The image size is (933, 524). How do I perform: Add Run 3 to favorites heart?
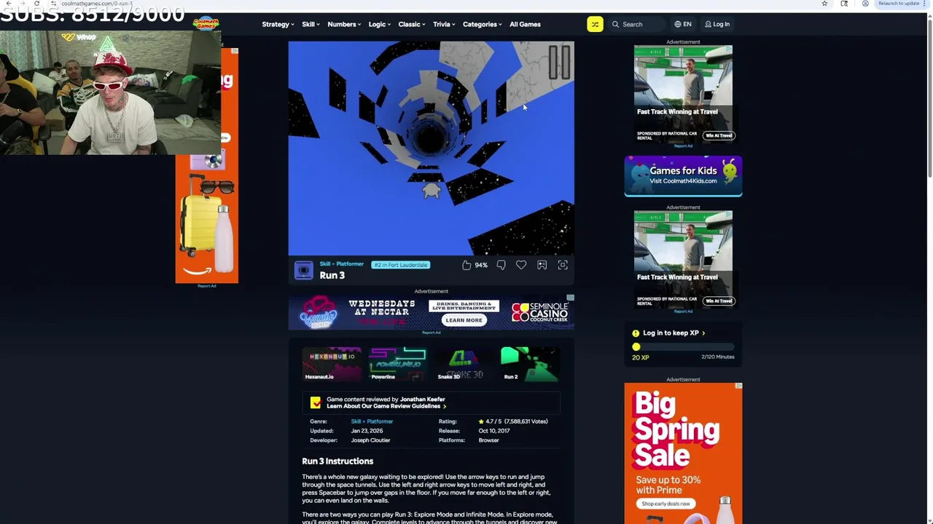[521, 265]
